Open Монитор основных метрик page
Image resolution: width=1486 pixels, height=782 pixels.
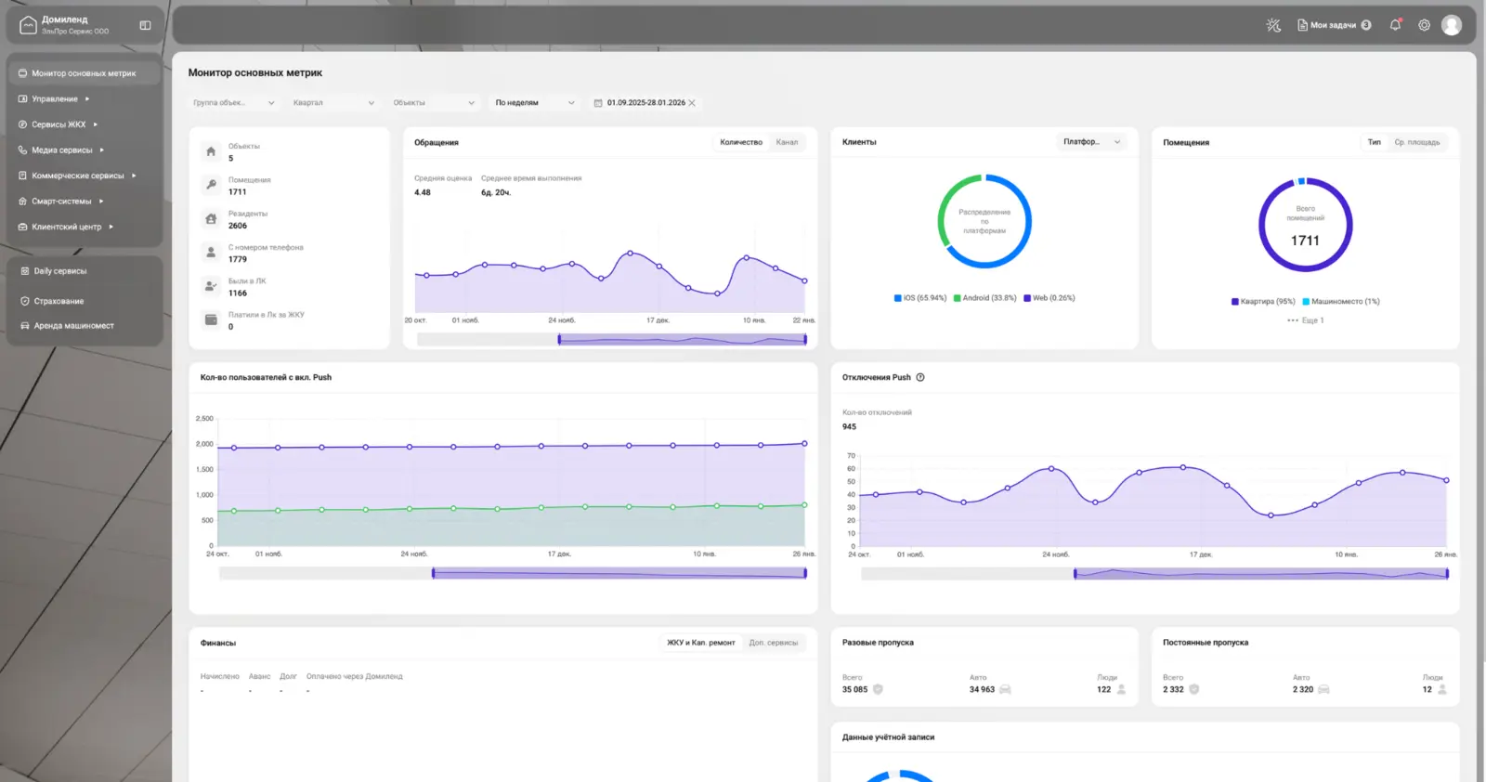[85, 73]
